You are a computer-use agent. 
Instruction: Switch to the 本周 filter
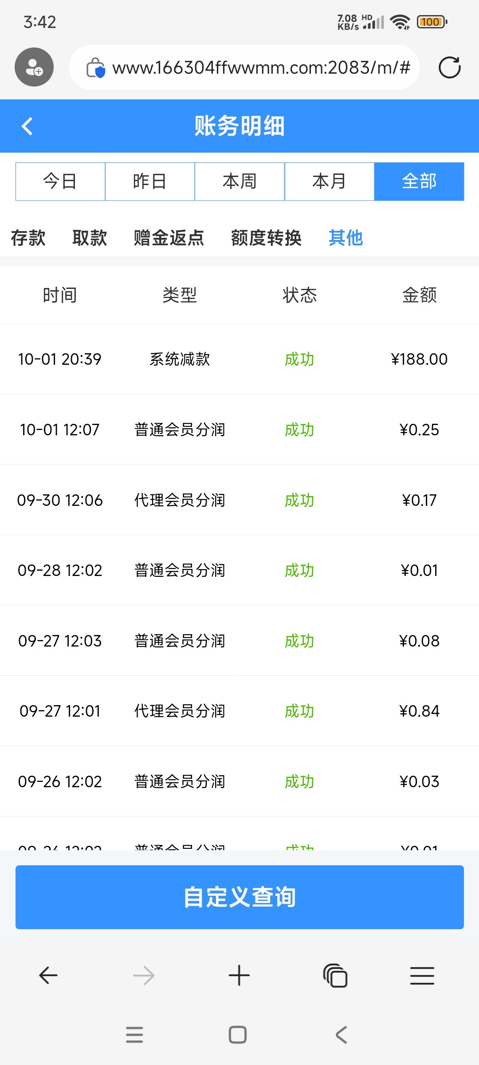click(x=239, y=181)
